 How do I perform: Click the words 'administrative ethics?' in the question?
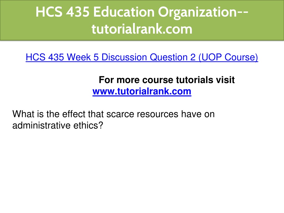(58, 125)
